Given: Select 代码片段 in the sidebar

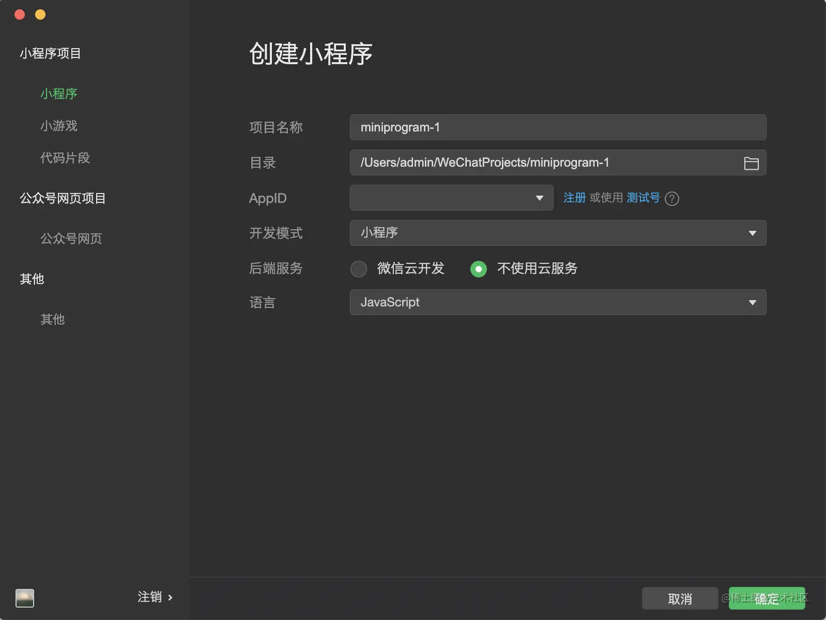Looking at the screenshot, I should point(65,158).
